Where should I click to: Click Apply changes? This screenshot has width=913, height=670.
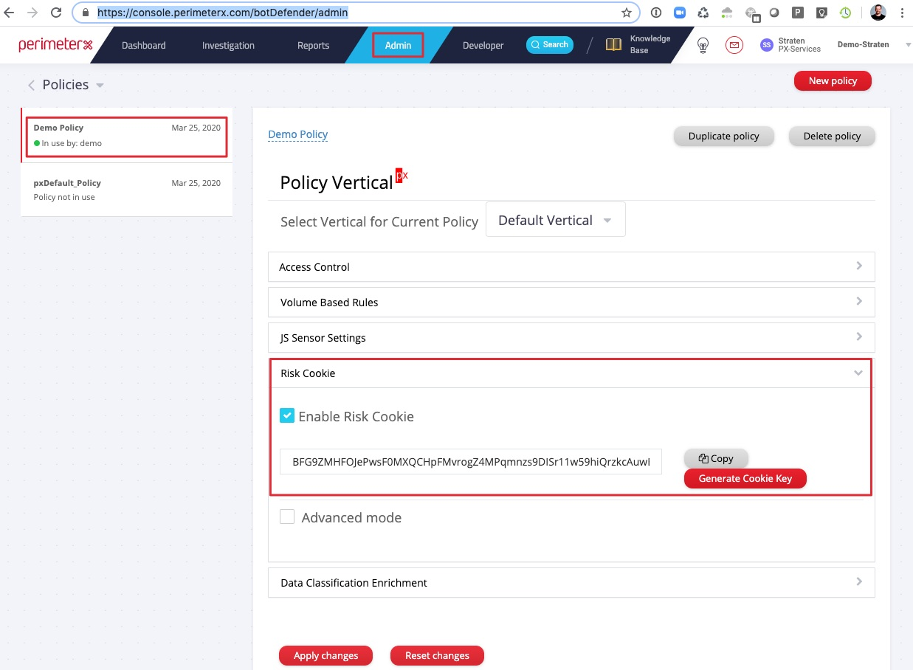pyautogui.click(x=325, y=655)
